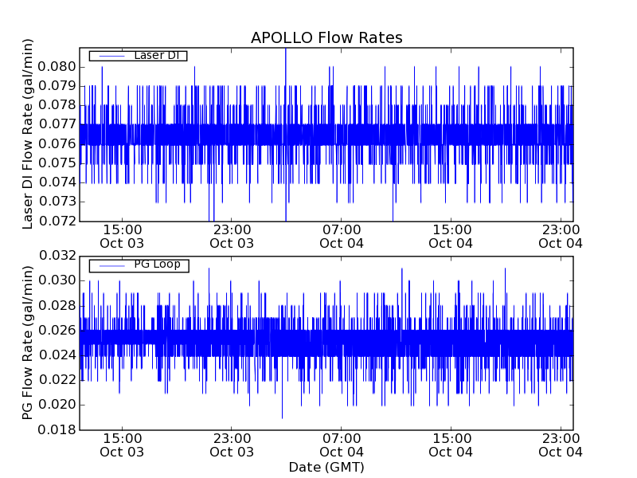This screenshot has height=478, width=637.
Task: Click the 0.075 y-axis tick label
Action: click(x=57, y=163)
